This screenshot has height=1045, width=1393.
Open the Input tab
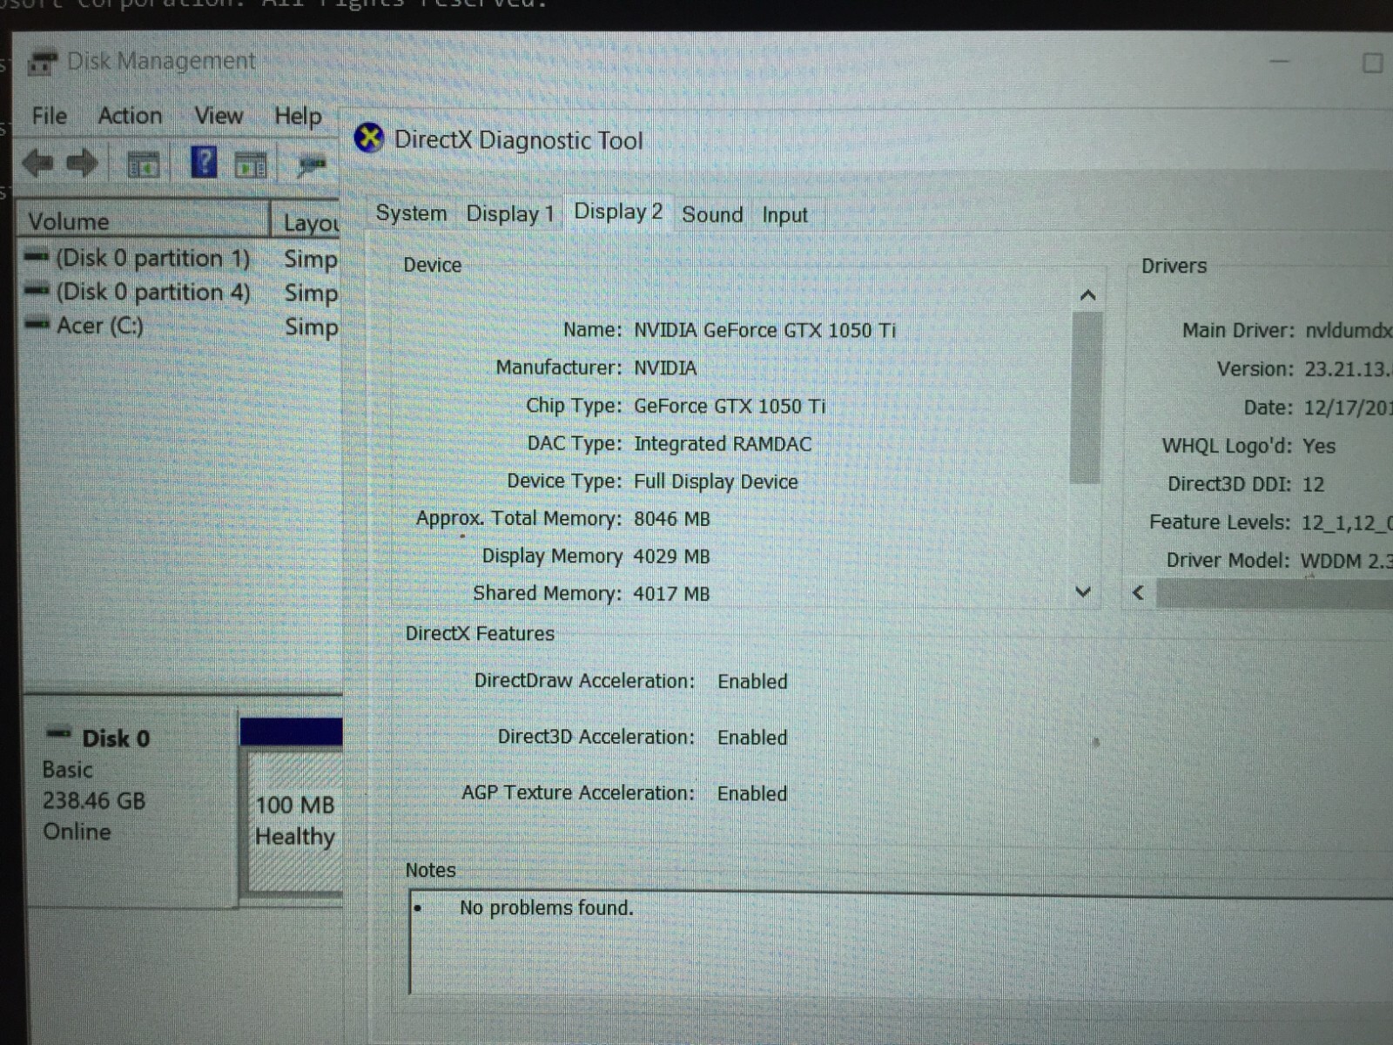click(x=784, y=215)
